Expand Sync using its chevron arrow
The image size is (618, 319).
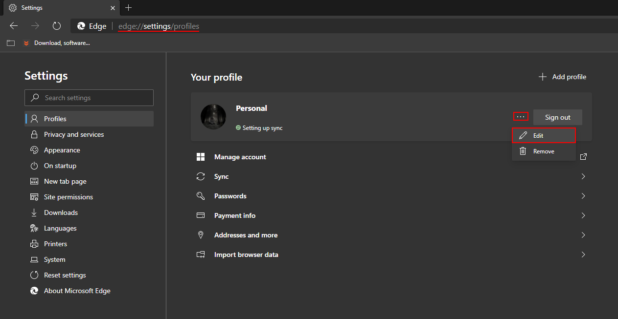tap(583, 176)
